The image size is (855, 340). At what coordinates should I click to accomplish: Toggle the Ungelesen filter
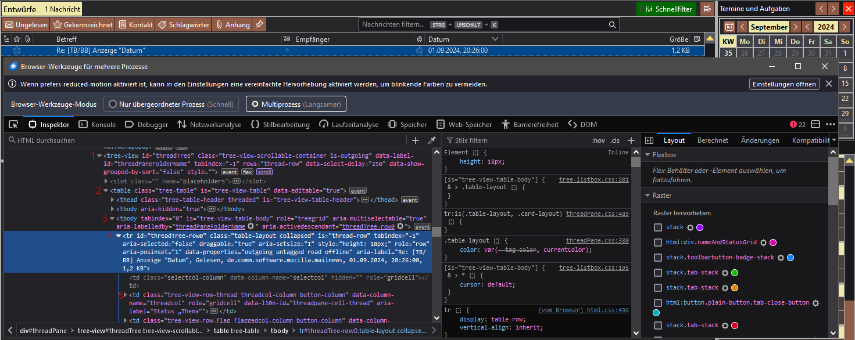coord(26,24)
